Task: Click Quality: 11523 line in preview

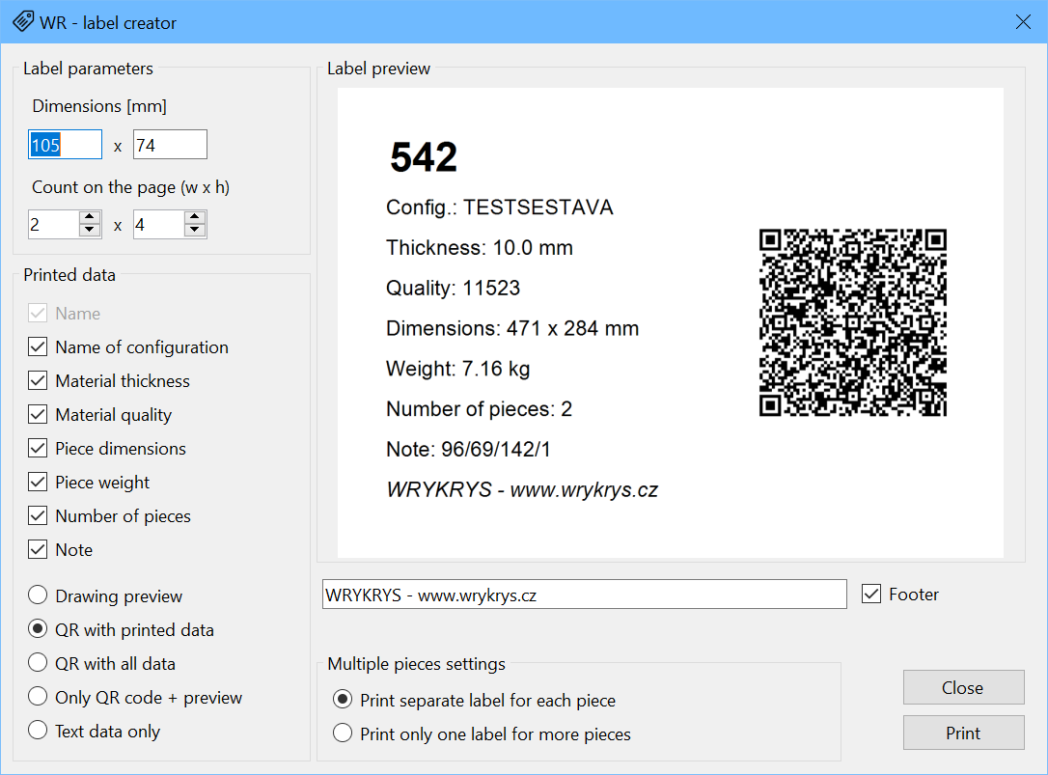Action: (453, 289)
